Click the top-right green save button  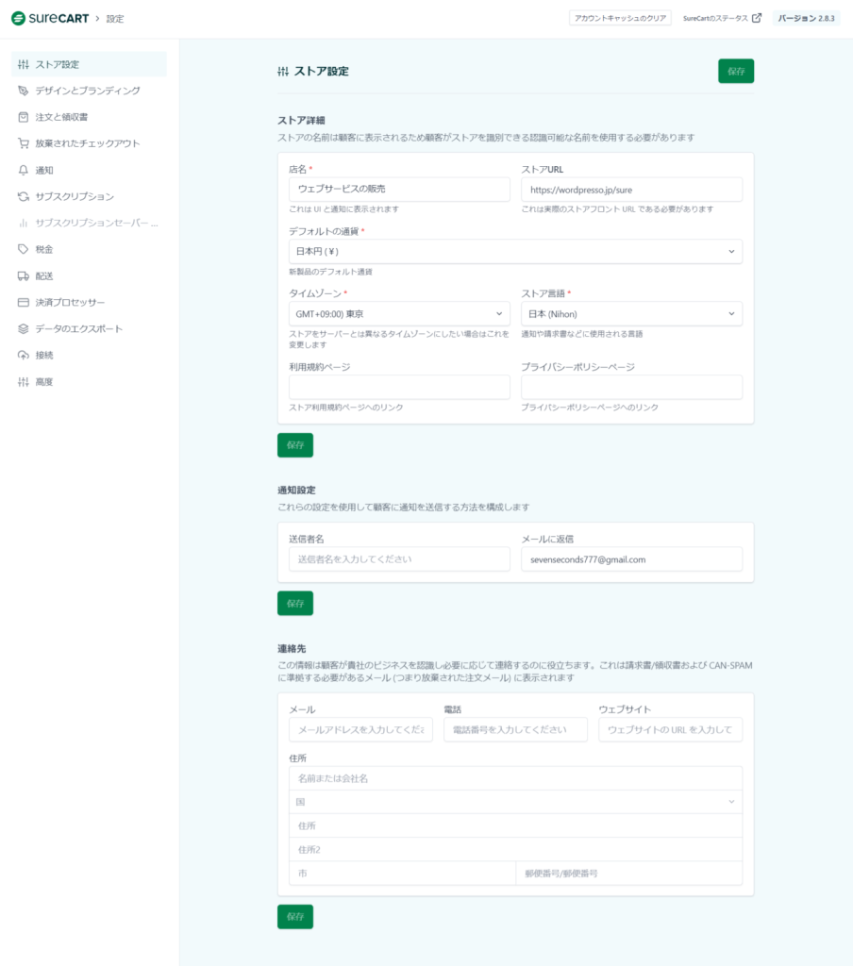tap(735, 72)
